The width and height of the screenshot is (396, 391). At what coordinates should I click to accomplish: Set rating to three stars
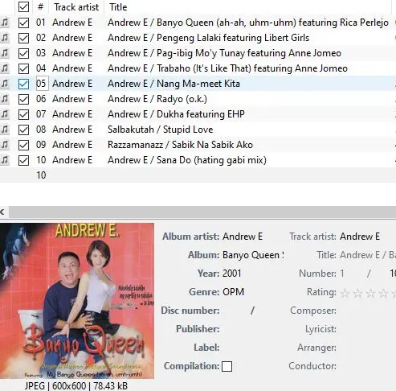(370, 294)
